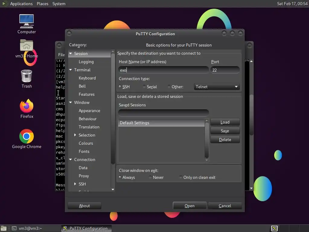This screenshot has height=232, width=309.
Task: Focus the Saved Sessions name field
Action: point(163,113)
